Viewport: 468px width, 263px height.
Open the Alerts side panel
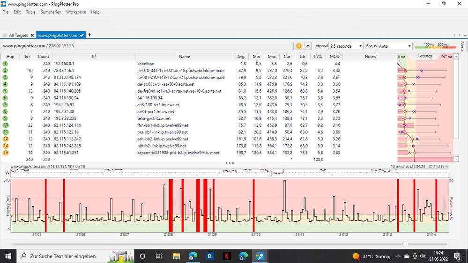point(463,46)
